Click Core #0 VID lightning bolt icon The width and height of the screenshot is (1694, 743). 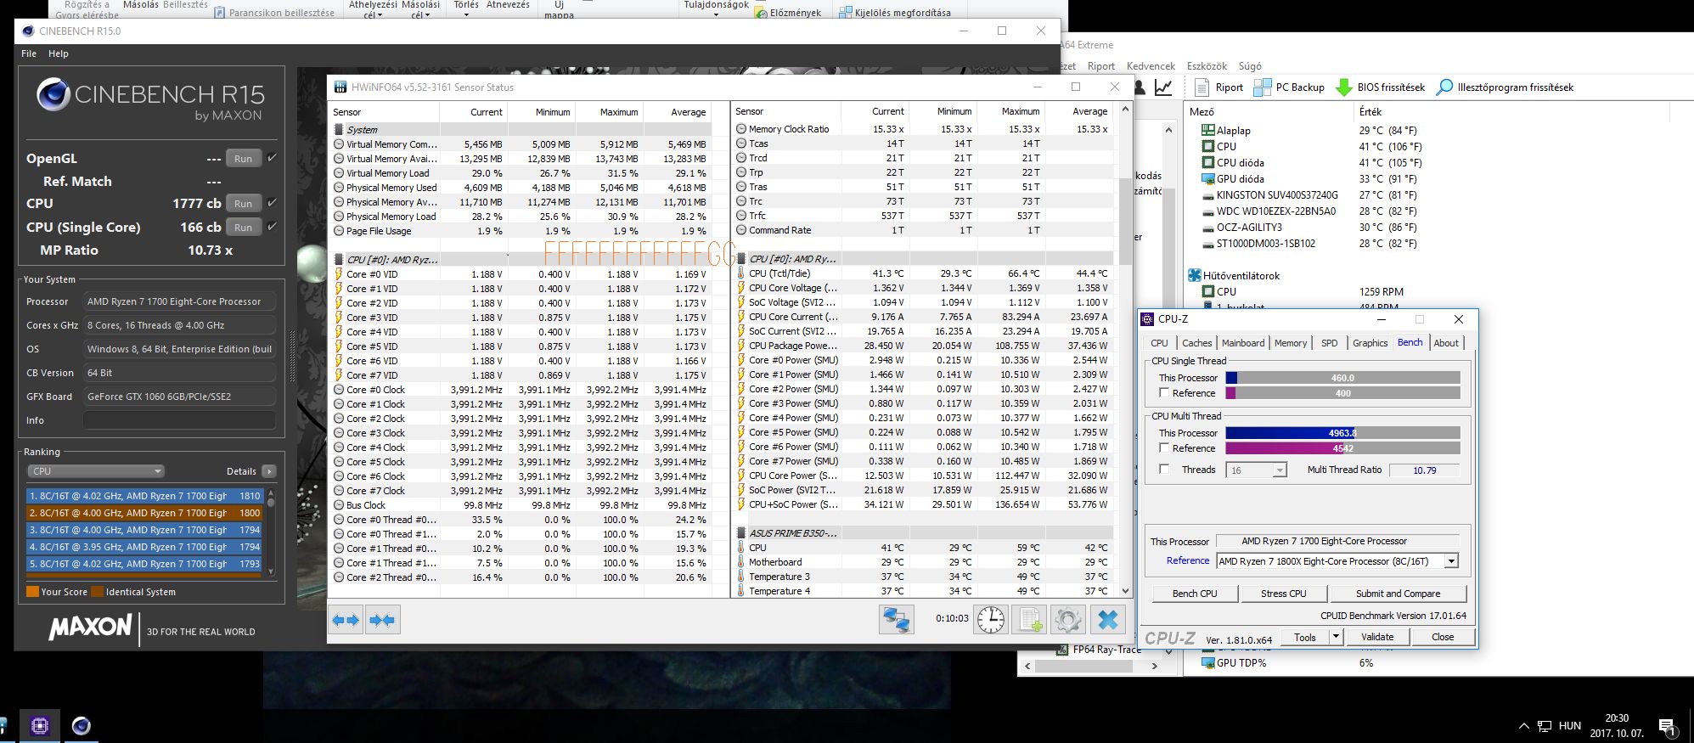point(338,274)
